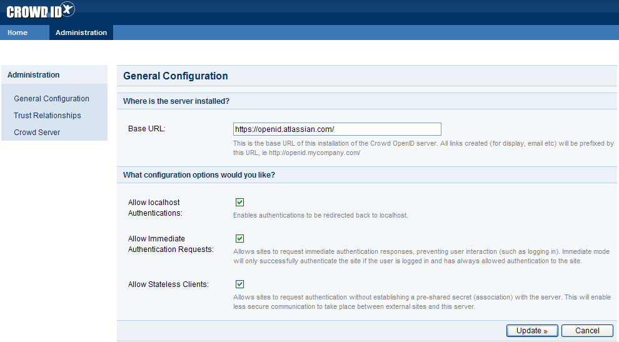Click the Cancel button

[587, 331]
